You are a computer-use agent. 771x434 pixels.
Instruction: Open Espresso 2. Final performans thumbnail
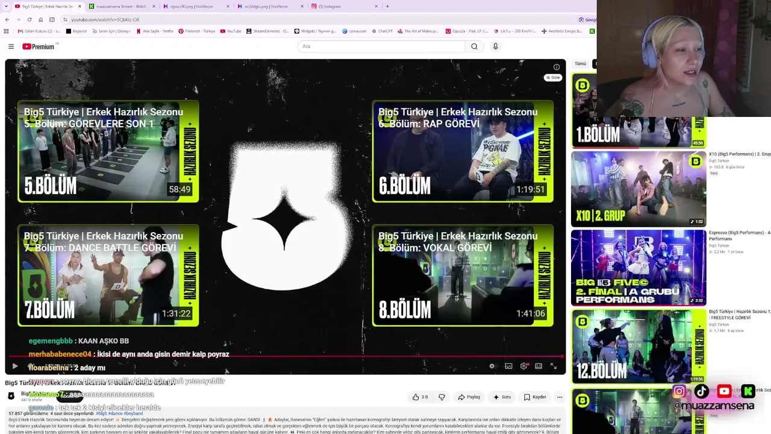click(638, 268)
